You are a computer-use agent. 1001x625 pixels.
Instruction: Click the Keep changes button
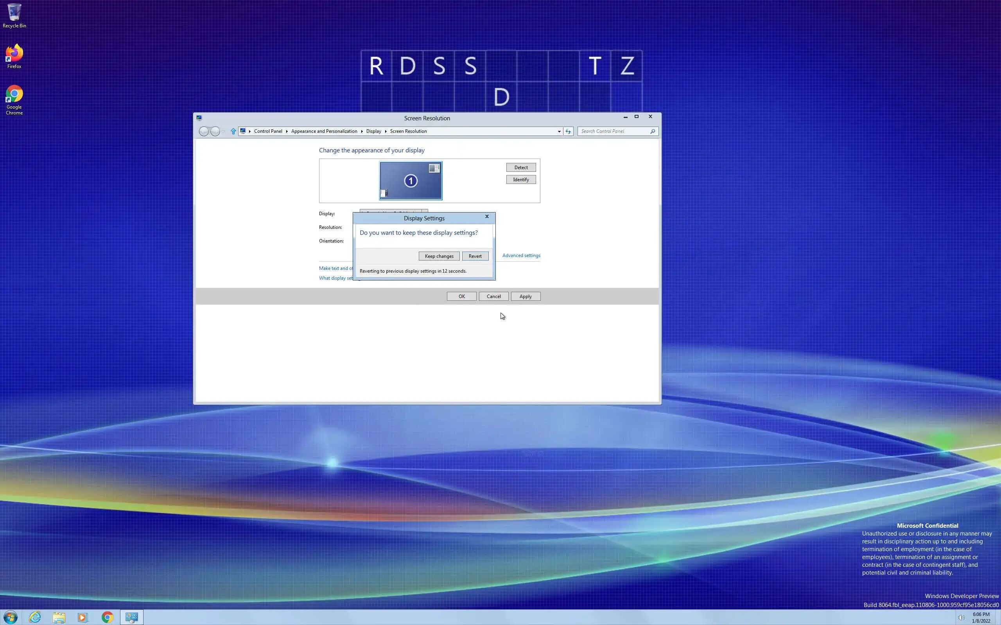(439, 256)
